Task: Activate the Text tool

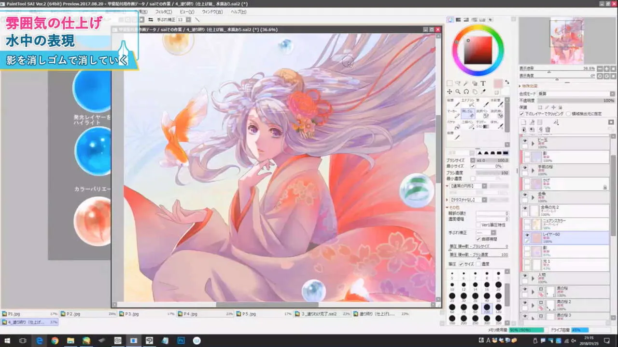Action: point(483,83)
